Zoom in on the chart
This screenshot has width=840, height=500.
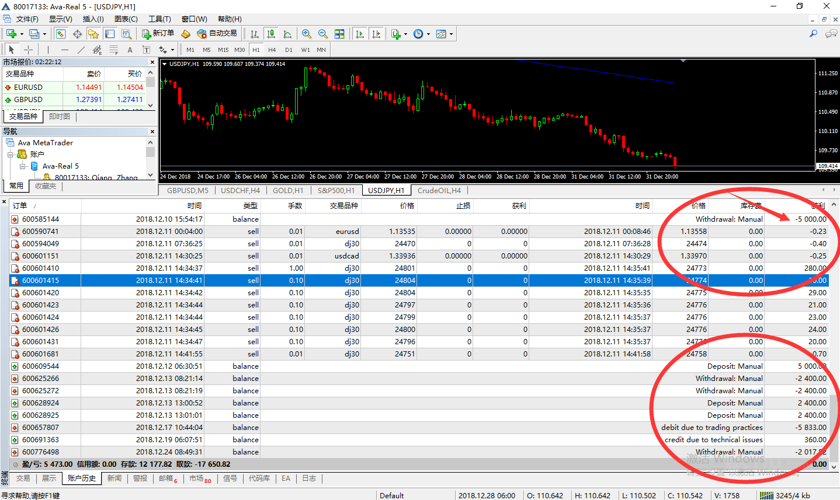(x=307, y=34)
